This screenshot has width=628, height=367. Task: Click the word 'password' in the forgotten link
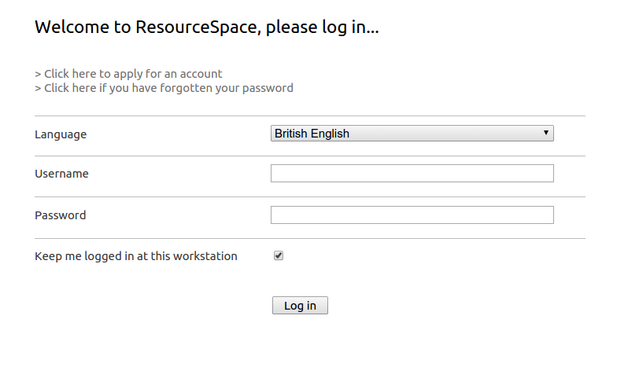[268, 88]
